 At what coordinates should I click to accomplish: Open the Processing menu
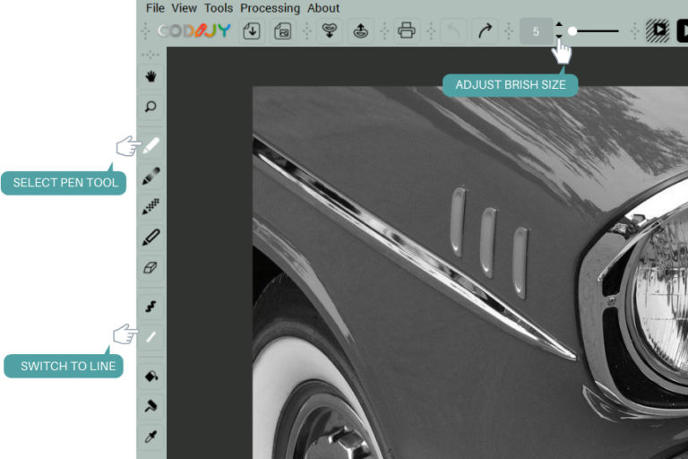pyautogui.click(x=270, y=8)
